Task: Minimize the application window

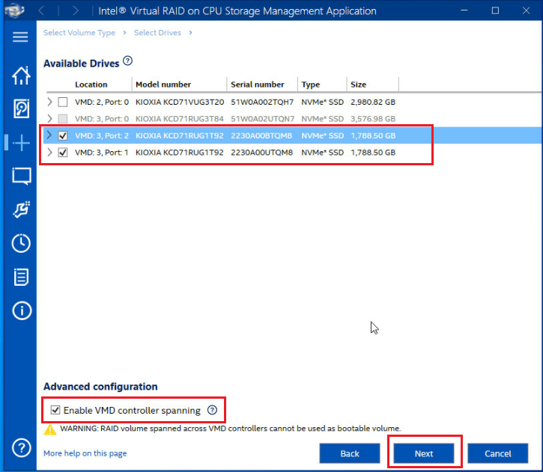Action: click(x=464, y=10)
